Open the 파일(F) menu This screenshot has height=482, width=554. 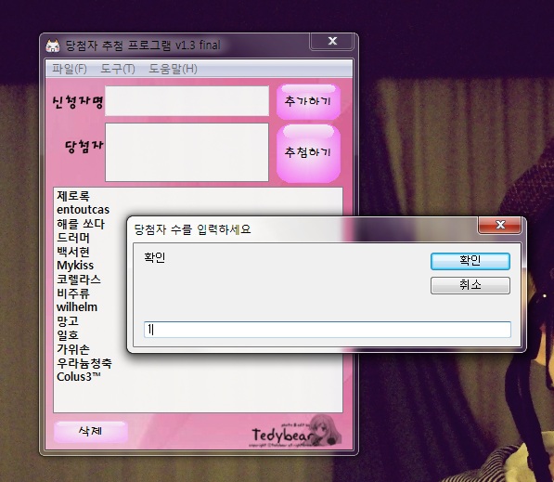pos(70,68)
